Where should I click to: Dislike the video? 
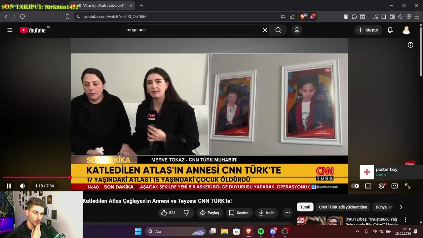[186, 213]
